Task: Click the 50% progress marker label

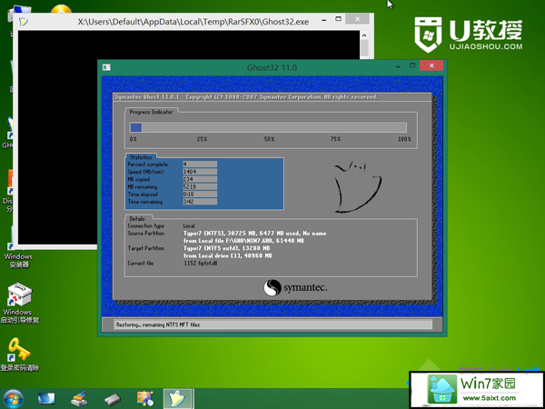Action: coord(269,139)
